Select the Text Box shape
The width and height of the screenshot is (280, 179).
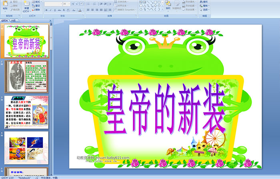[141, 2]
